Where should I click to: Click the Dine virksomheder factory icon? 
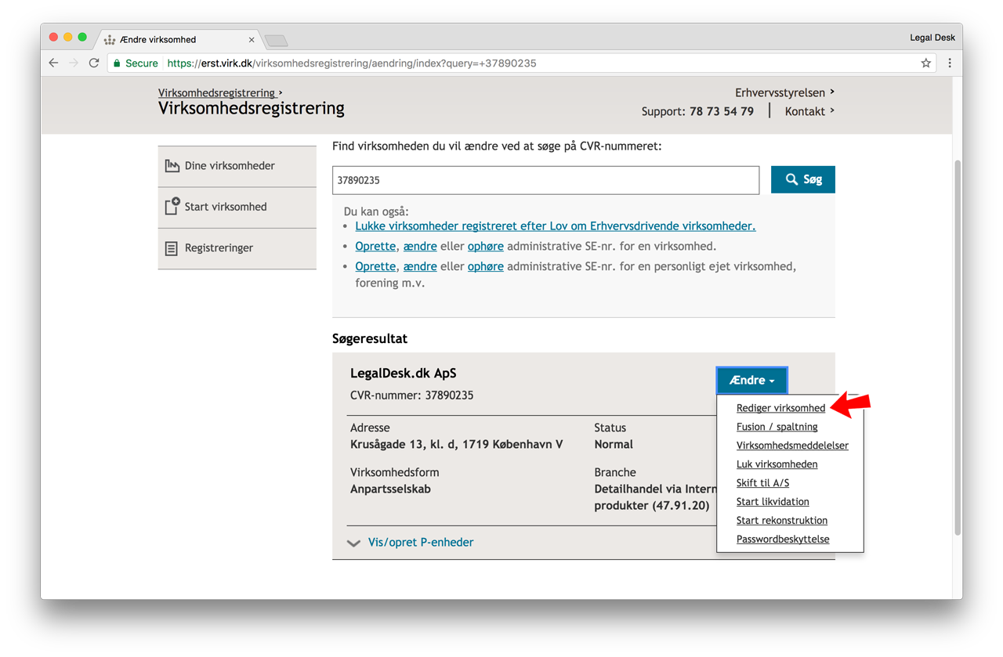(x=172, y=166)
